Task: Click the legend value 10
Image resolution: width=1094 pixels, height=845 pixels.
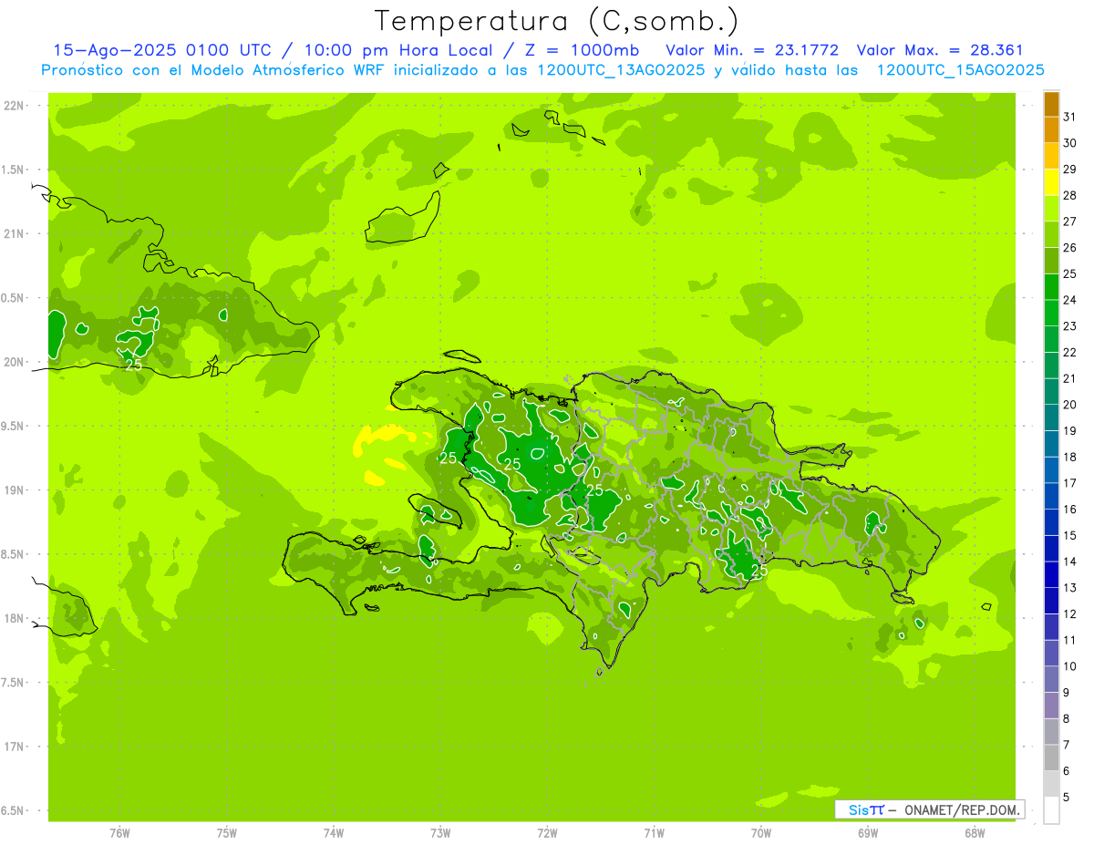Action: pos(1070,666)
